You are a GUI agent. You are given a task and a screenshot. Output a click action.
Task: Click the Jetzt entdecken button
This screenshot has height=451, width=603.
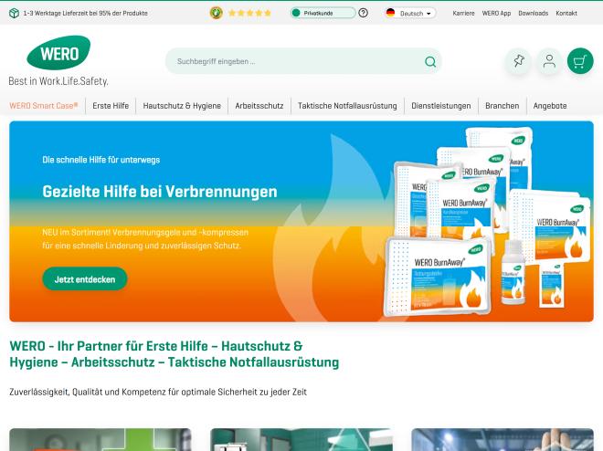[x=85, y=279]
